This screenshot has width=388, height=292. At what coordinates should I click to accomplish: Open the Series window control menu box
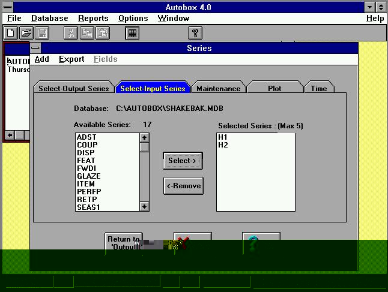pos(35,48)
